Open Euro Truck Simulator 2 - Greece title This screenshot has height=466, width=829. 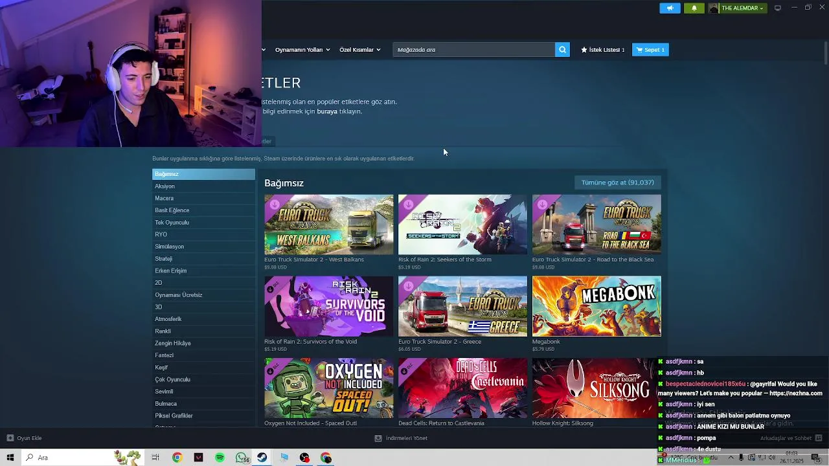point(440,342)
